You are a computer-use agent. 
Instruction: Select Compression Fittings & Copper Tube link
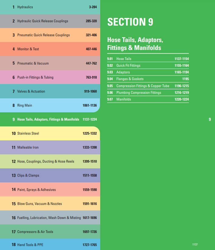(x=143, y=86)
